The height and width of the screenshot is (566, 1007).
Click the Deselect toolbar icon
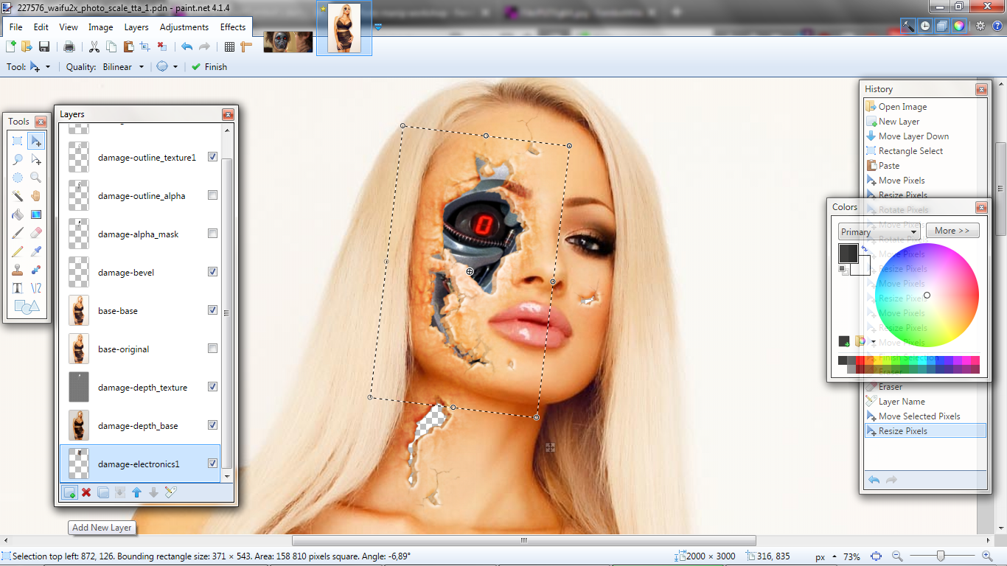pyautogui.click(x=161, y=46)
